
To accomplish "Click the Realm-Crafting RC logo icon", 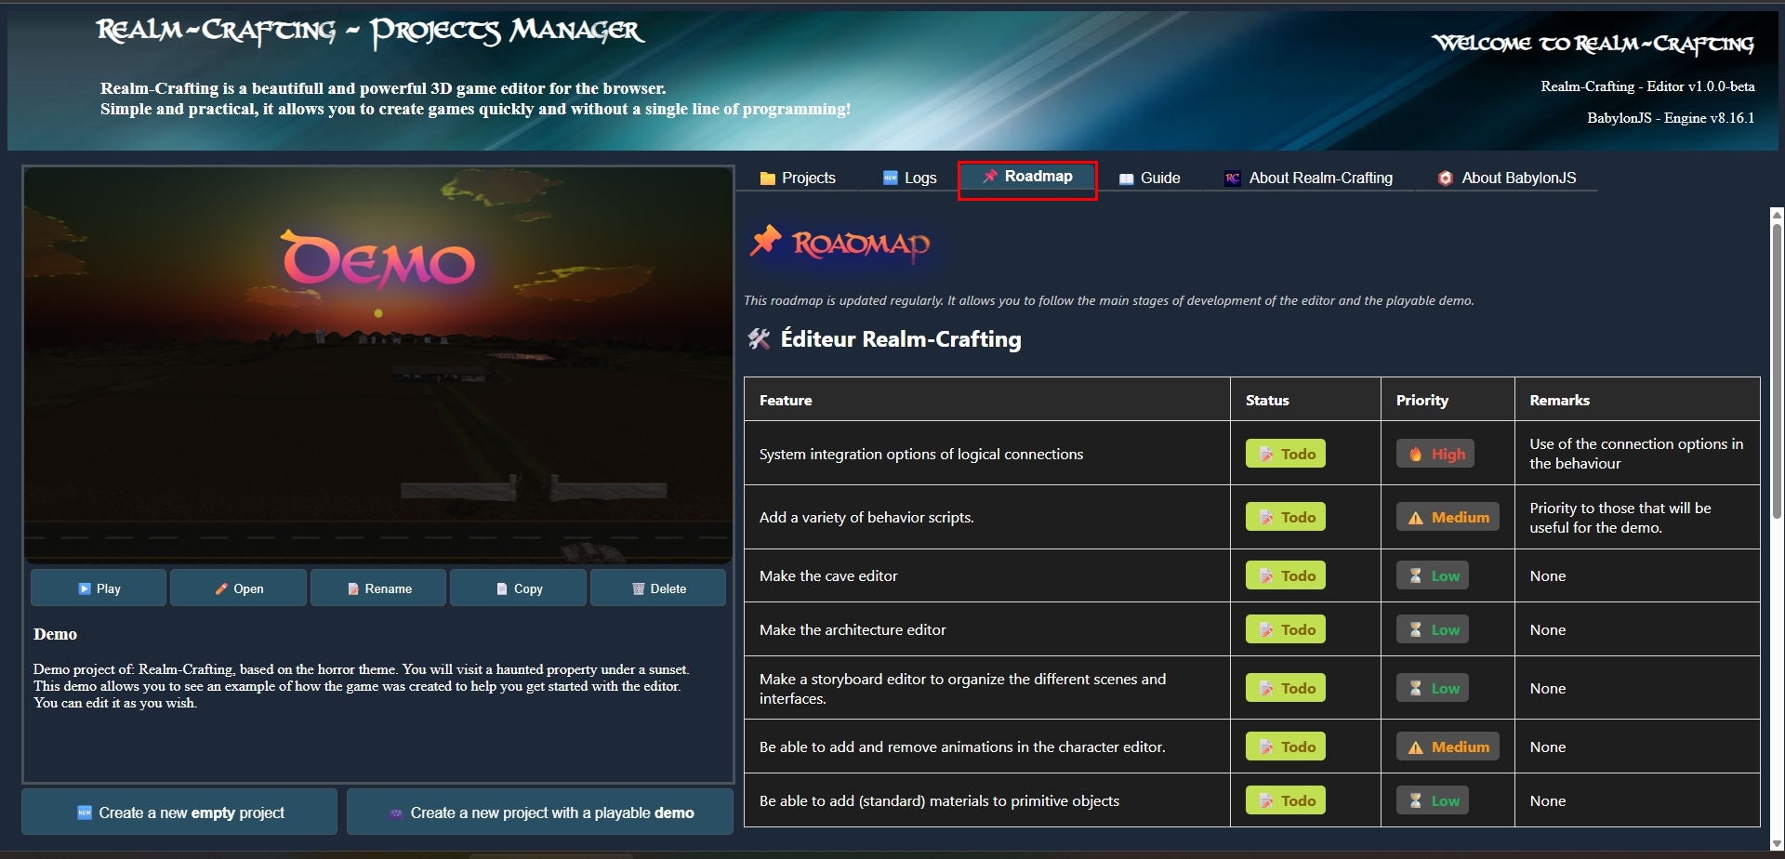I will pyautogui.click(x=1232, y=178).
